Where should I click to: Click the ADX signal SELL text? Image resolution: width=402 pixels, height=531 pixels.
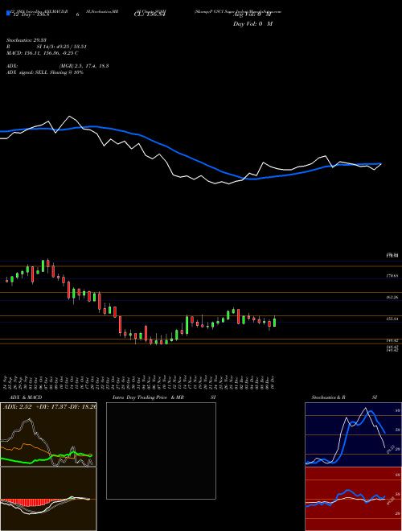pyautogui.click(x=45, y=72)
